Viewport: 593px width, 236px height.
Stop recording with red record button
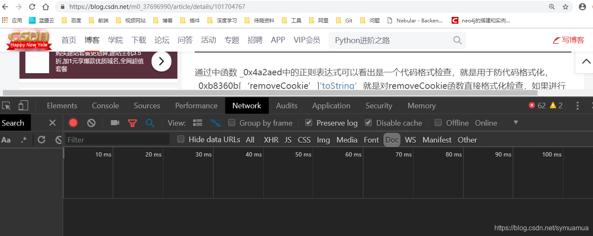(73, 123)
